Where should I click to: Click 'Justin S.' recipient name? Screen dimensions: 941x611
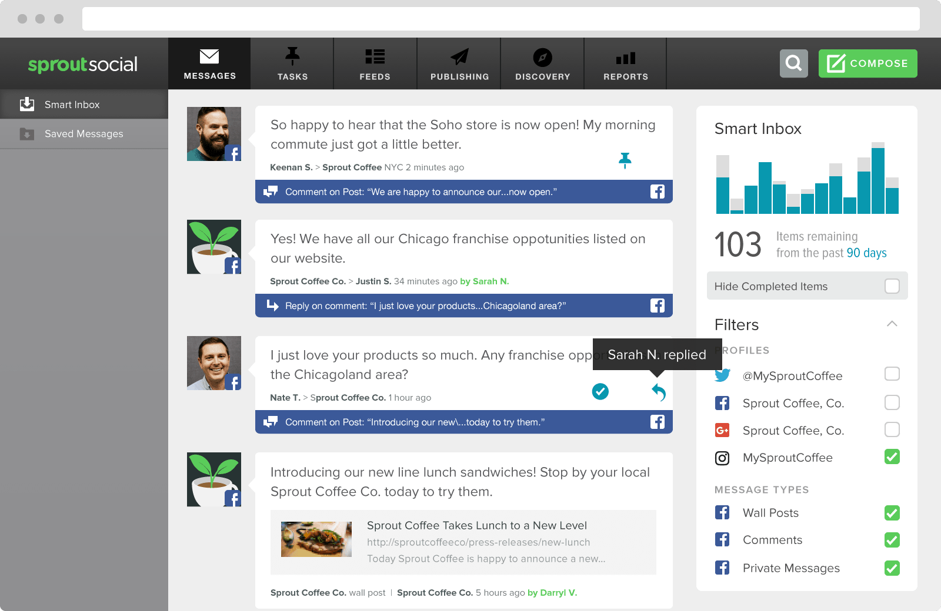point(373,281)
